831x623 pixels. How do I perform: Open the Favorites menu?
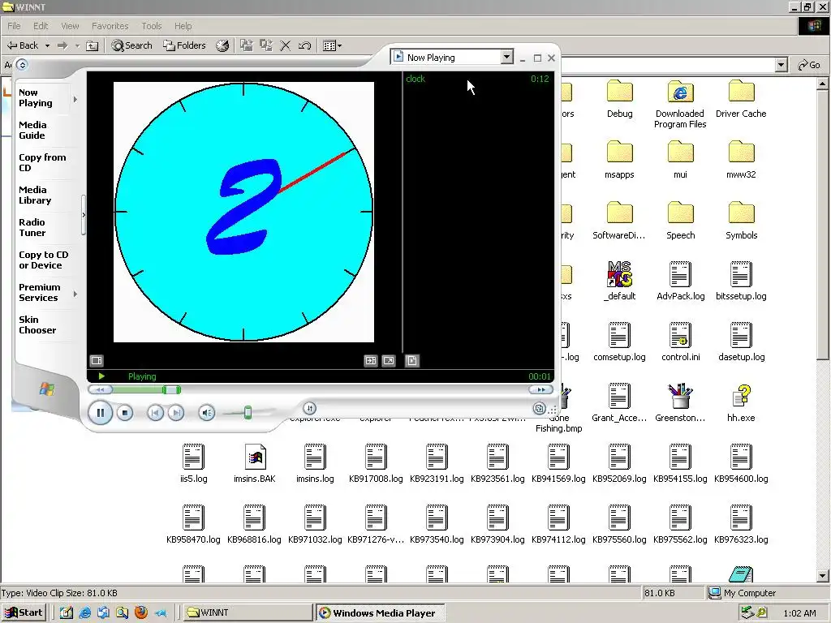coord(110,26)
